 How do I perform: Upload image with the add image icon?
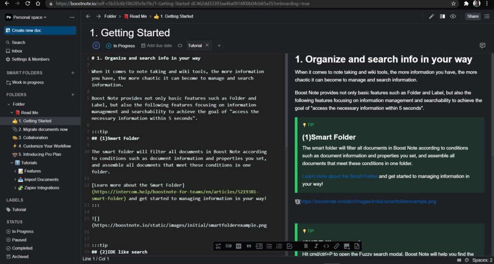click(x=347, y=246)
